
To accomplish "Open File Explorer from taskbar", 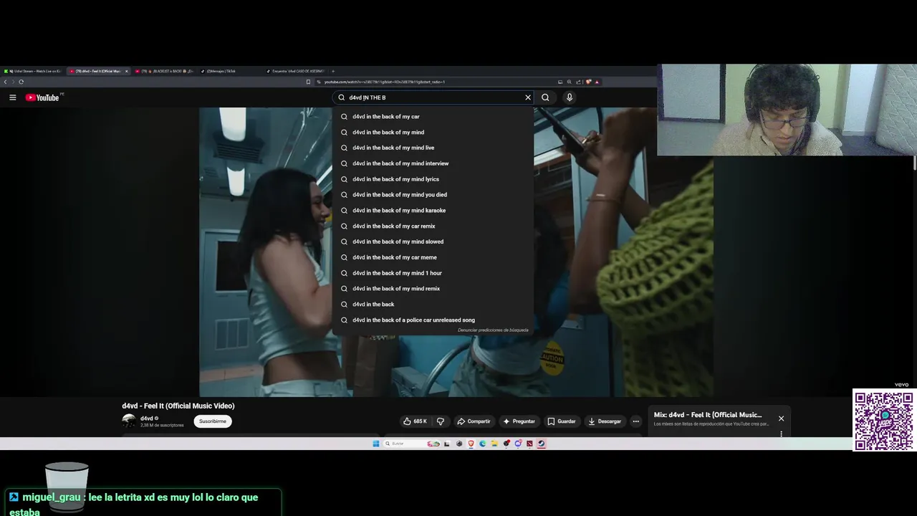I will (x=494, y=444).
